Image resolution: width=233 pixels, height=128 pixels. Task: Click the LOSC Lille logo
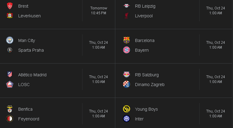[x=10, y=84]
